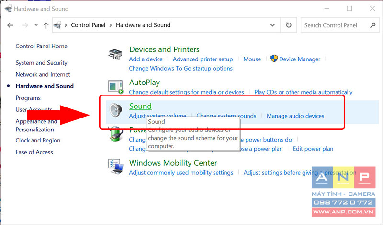The width and height of the screenshot is (383, 225).
Task: Open Clock and Region category
Action: [x=38, y=140]
